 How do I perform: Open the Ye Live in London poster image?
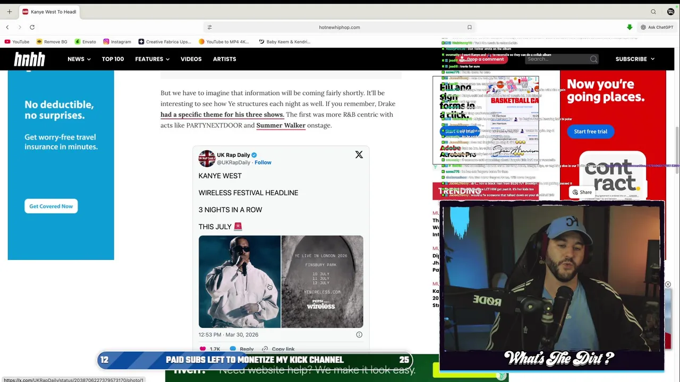(x=322, y=282)
